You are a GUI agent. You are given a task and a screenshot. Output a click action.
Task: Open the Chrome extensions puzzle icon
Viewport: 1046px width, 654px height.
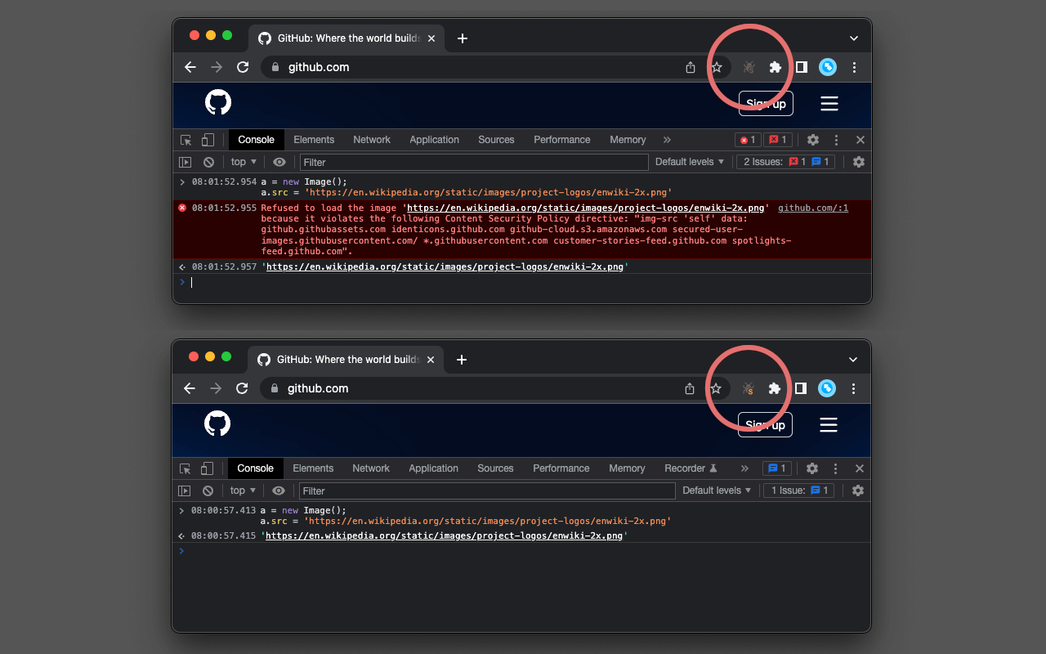pos(774,67)
